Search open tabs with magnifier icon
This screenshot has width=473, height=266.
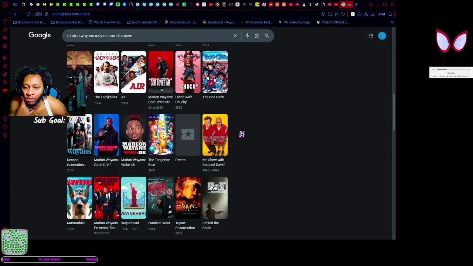pyautogui.click(x=371, y=5)
